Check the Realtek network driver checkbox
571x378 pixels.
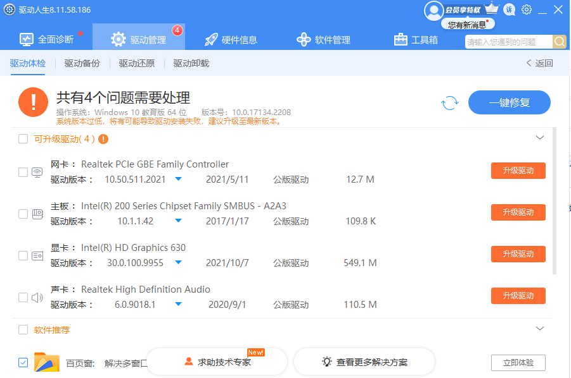tap(22, 171)
